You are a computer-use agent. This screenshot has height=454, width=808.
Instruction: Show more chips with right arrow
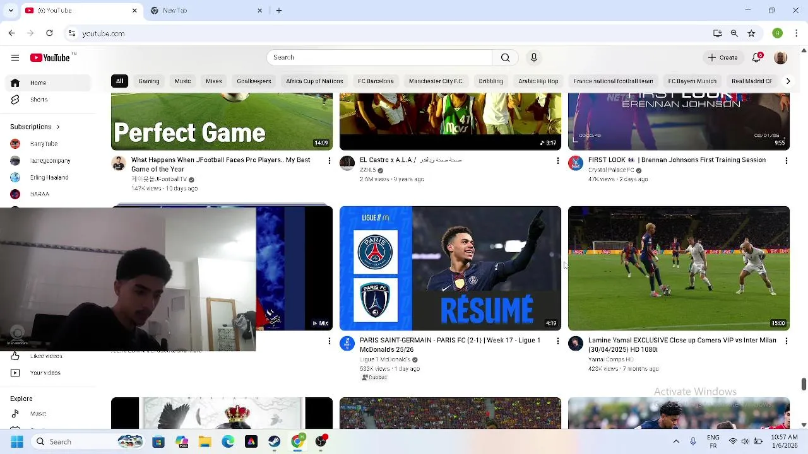coord(788,81)
